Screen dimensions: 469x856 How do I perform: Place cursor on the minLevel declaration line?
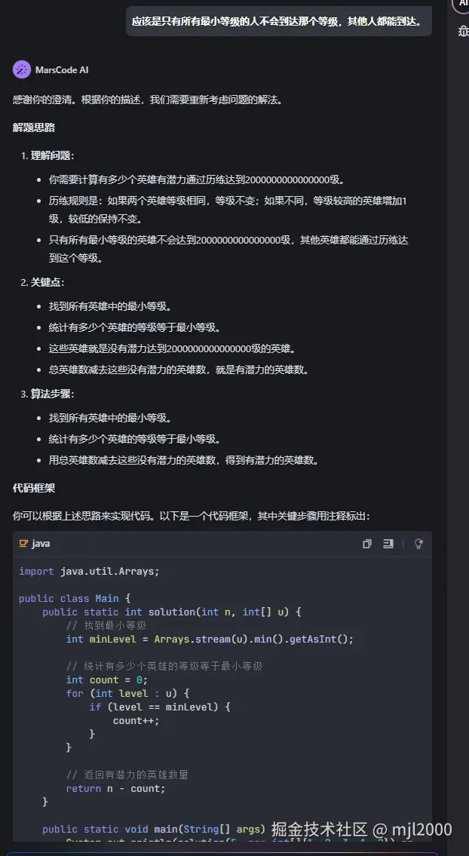coord(210,639)
